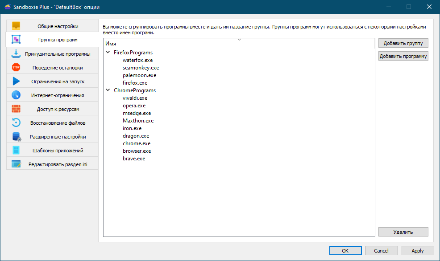Close the DefaultBox options window
The image size is (440, 261).
(x=429, y=7)
